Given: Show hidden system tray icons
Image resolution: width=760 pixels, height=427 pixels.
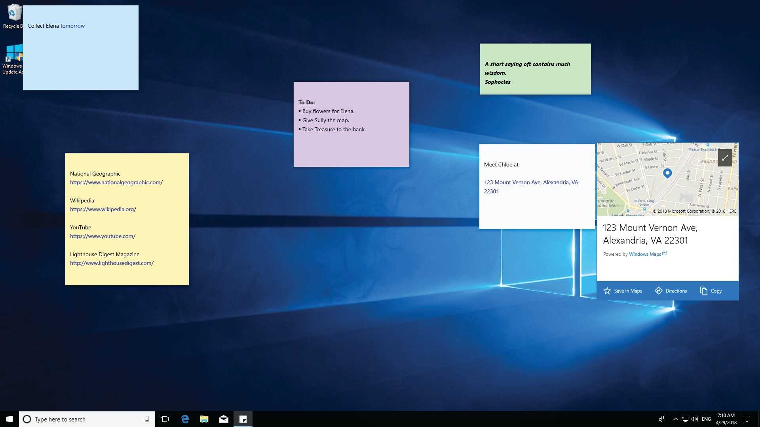Looking at the screenshot, I should click(x=676, y=419).
